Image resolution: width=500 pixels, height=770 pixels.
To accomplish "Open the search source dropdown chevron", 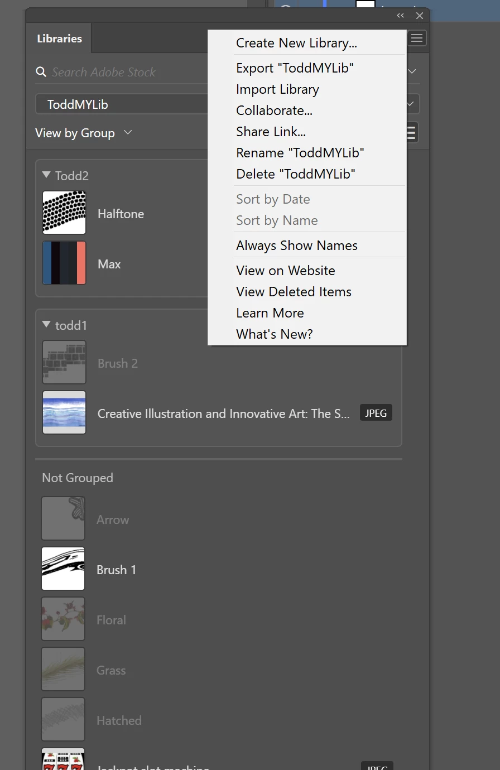I will pos(412,71).
